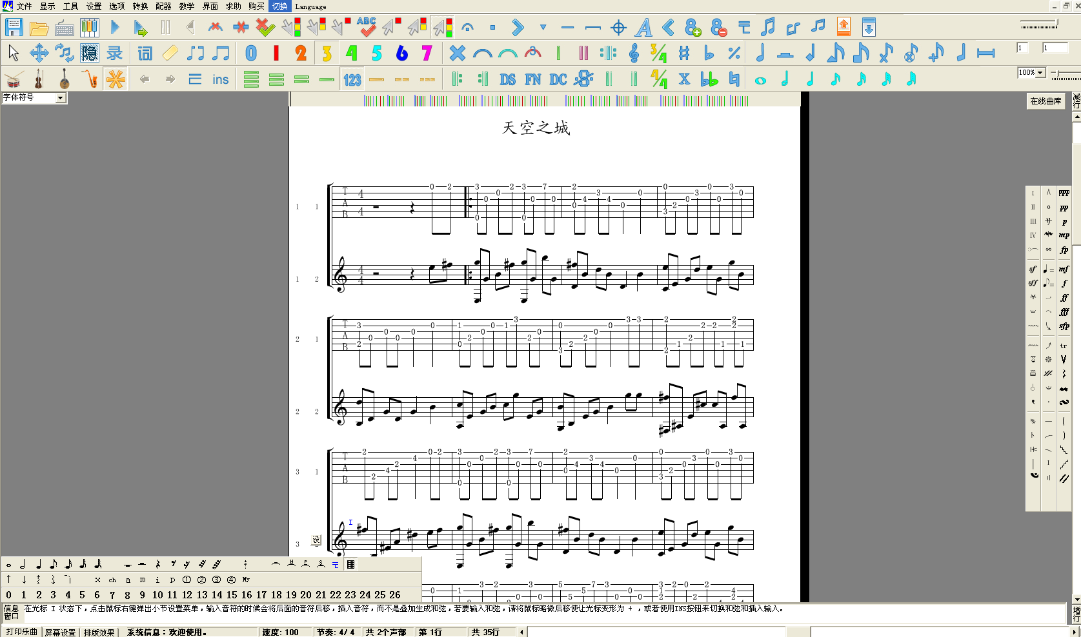The image size is (1081, 637).
Task: Click the 天空之城 score title
Action: click(x=536, y=128)
